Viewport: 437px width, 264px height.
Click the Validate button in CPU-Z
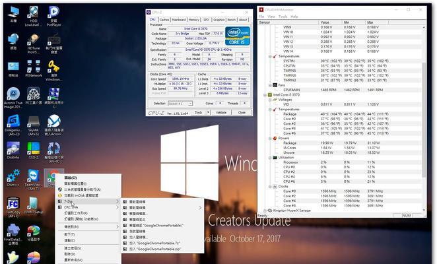tap(221, 112)
